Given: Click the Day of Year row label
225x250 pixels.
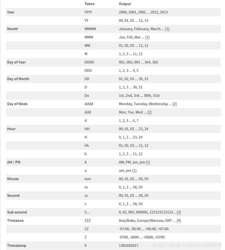Looking at the screenshot, I should [16, 62].
